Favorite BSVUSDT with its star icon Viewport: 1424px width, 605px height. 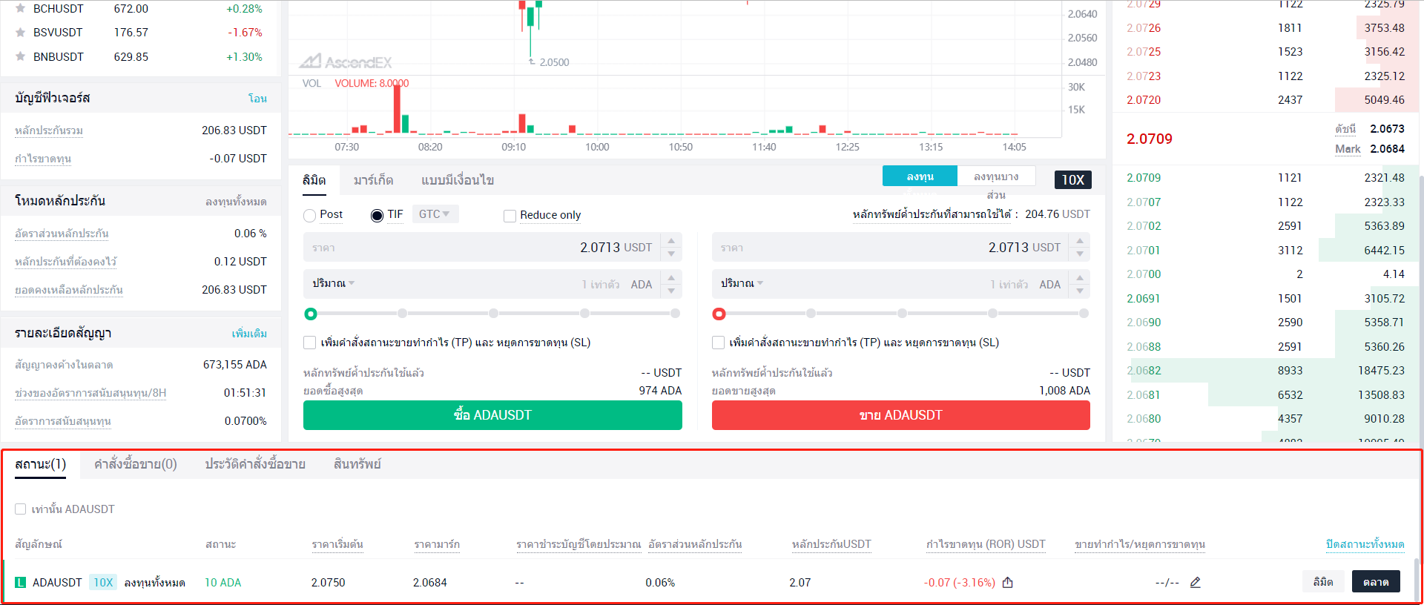(x=21, y=33)
